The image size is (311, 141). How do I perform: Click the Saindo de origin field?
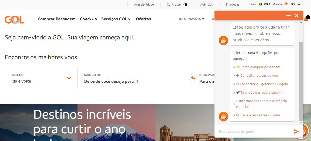coord(135,78)
